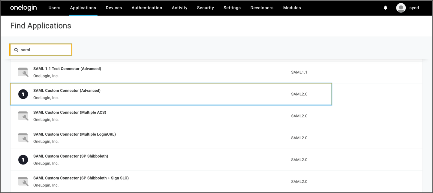Open the Security menu

click(x=206, y=8)
